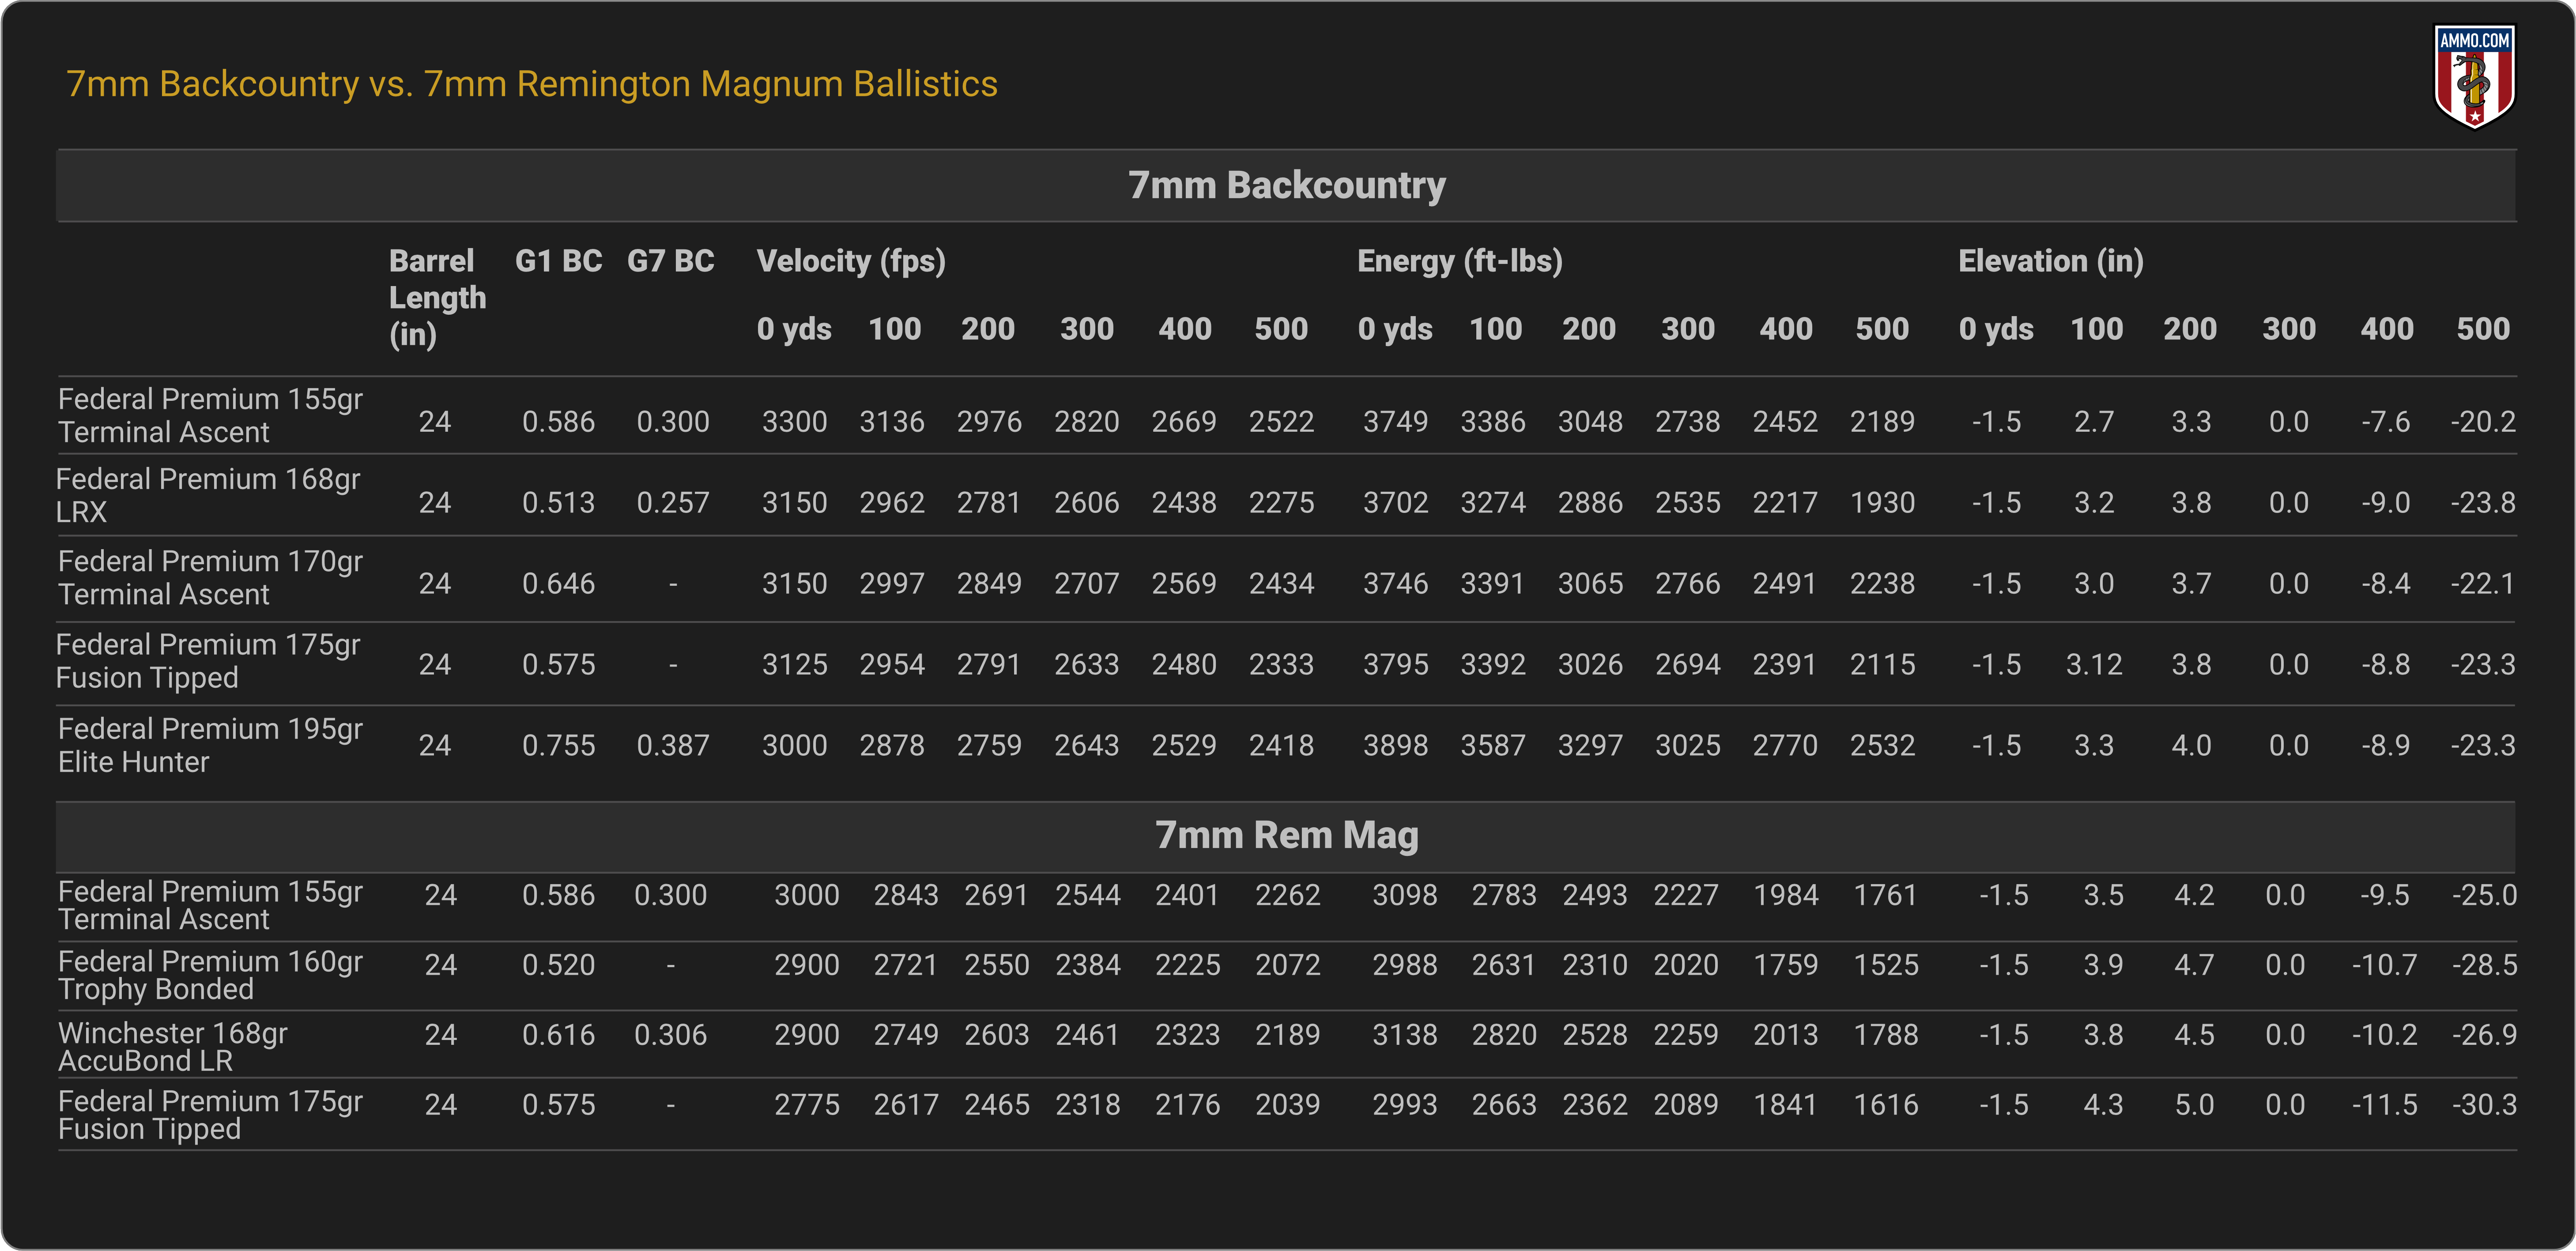Click elevation value '-10.7'

[2384, 965]
